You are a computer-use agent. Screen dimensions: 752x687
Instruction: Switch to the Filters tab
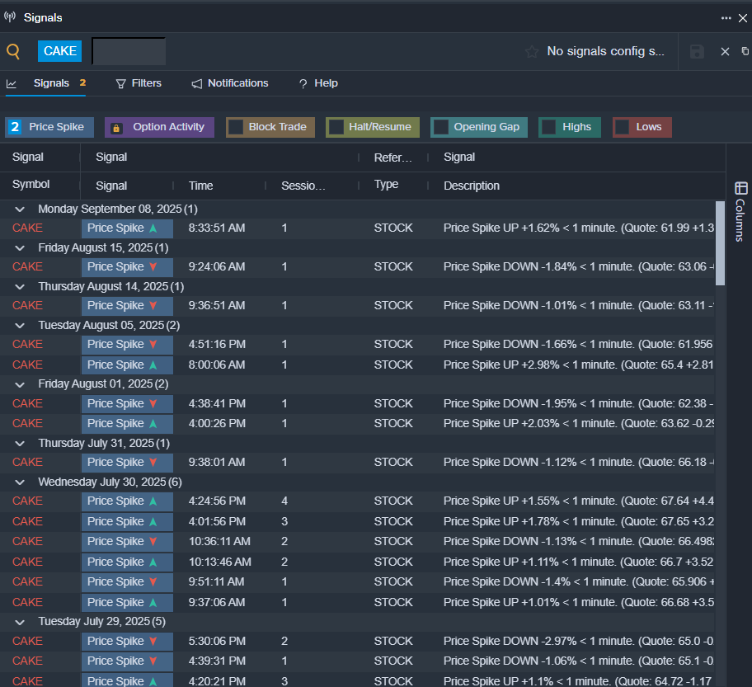(x=139, y=83)
